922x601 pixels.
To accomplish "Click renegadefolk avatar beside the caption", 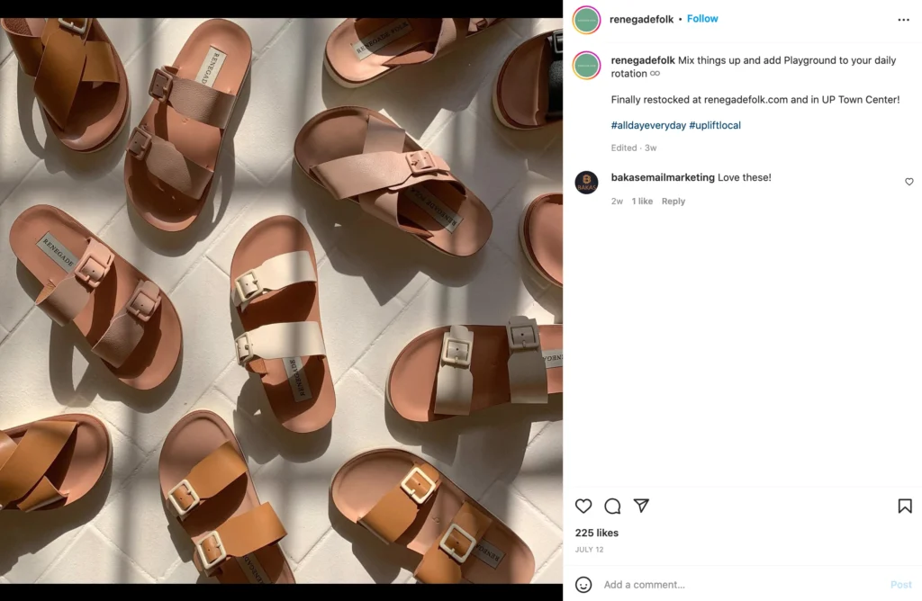I will (586, 65).
